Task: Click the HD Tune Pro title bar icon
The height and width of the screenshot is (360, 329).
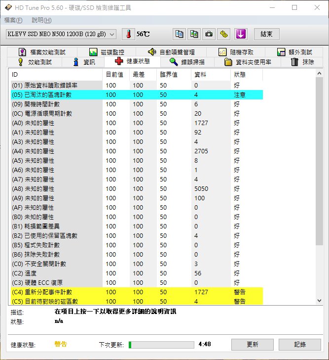Action: click(x=8, y=7)
